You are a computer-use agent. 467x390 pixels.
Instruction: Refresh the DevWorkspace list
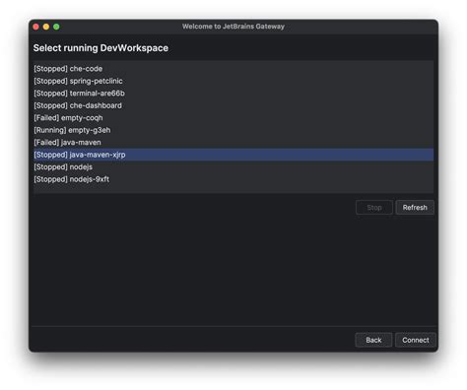[415, 208]
